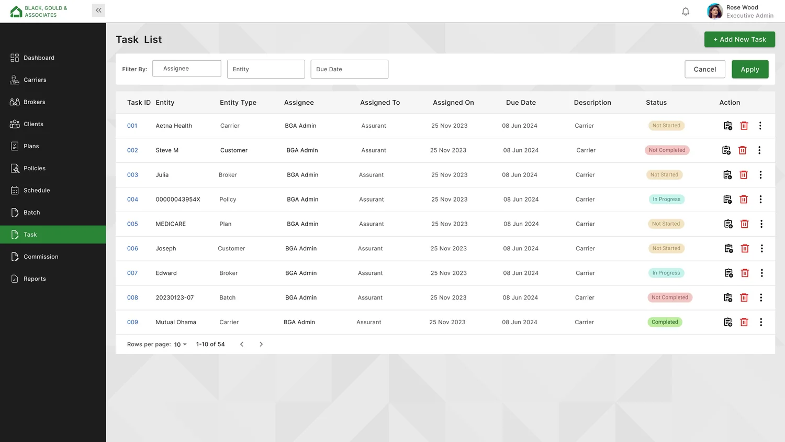
Task: Click Rose Wood profile avatar
Action: tap(714, 11)
